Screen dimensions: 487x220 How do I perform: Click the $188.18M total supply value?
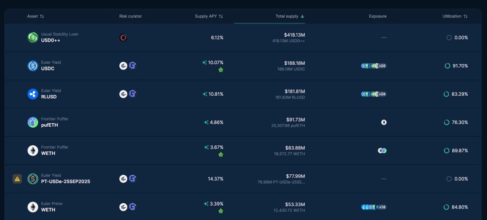coord(295,63)
